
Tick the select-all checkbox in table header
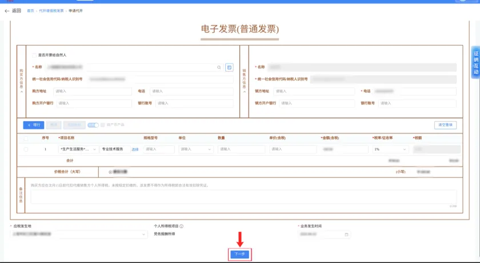26,139
